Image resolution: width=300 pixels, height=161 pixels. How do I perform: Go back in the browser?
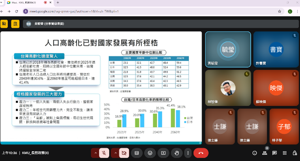click(2, 11)
